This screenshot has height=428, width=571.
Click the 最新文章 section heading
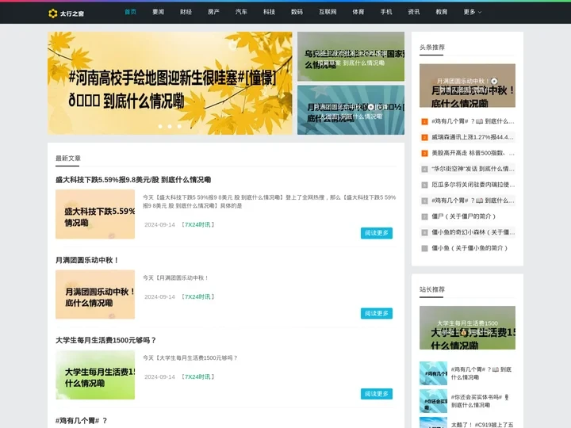point(68,159)
